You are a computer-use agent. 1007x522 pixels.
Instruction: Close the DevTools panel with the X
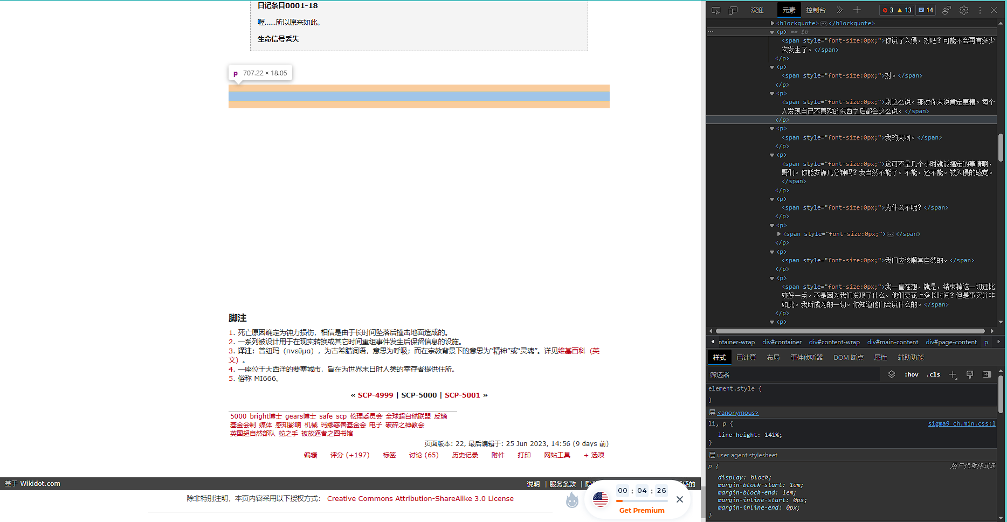[994, 10]
